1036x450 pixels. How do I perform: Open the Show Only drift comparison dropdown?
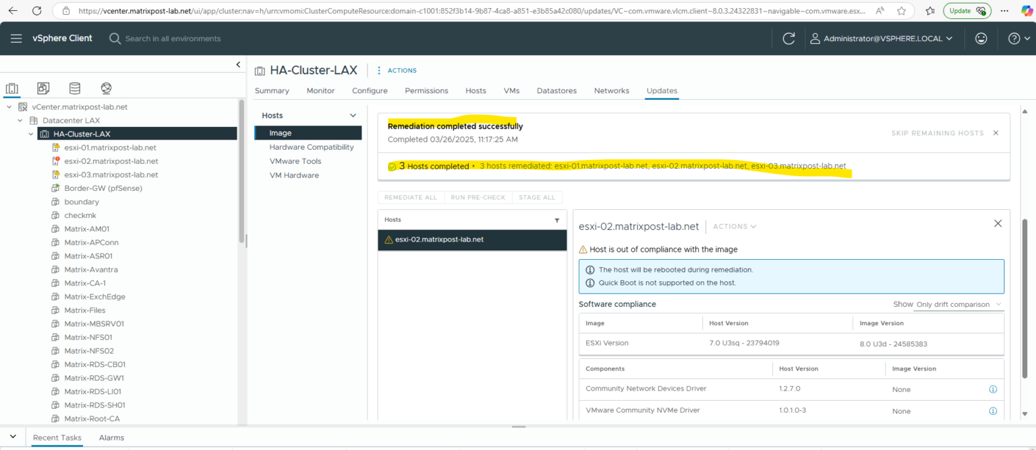click(x=958, y=304)
